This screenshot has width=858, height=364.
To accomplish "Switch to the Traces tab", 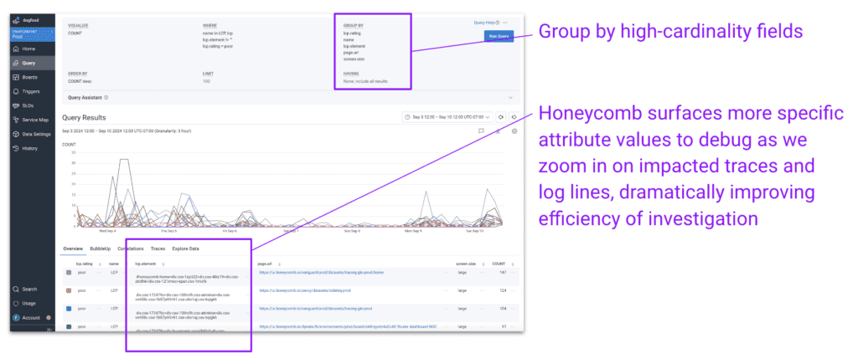I will coord(158,249).
